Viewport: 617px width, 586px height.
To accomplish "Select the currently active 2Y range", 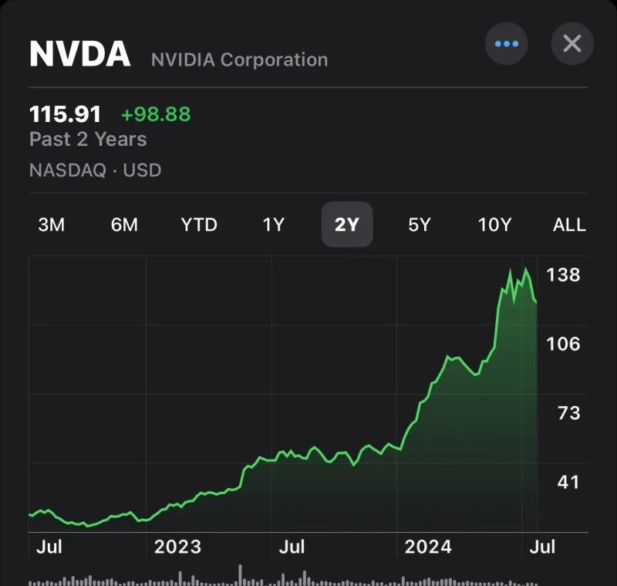I will pos(346,225).
